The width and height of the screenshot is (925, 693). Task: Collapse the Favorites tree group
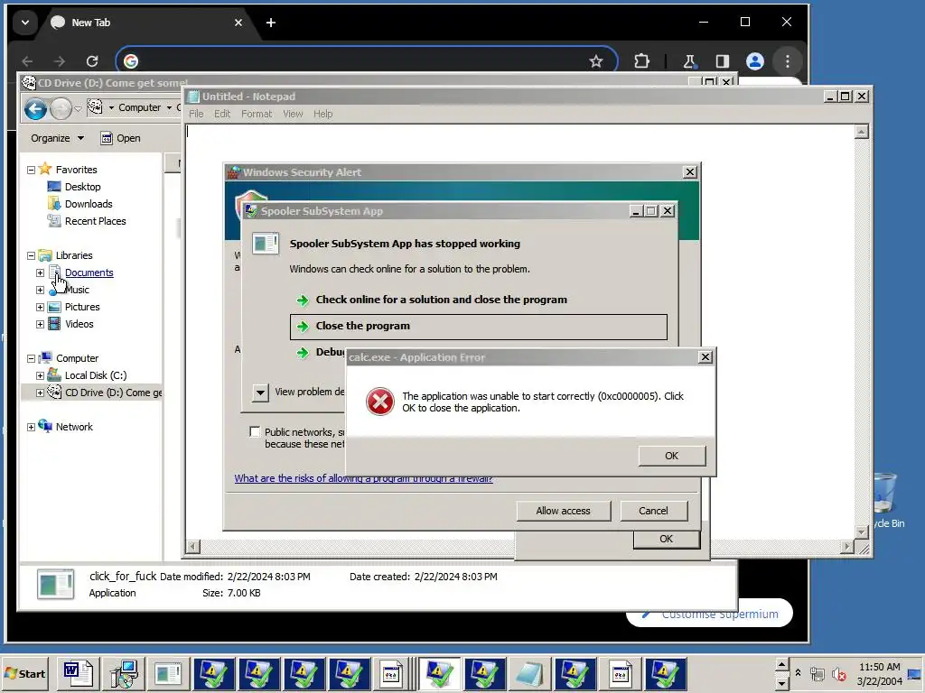[32, 170]
